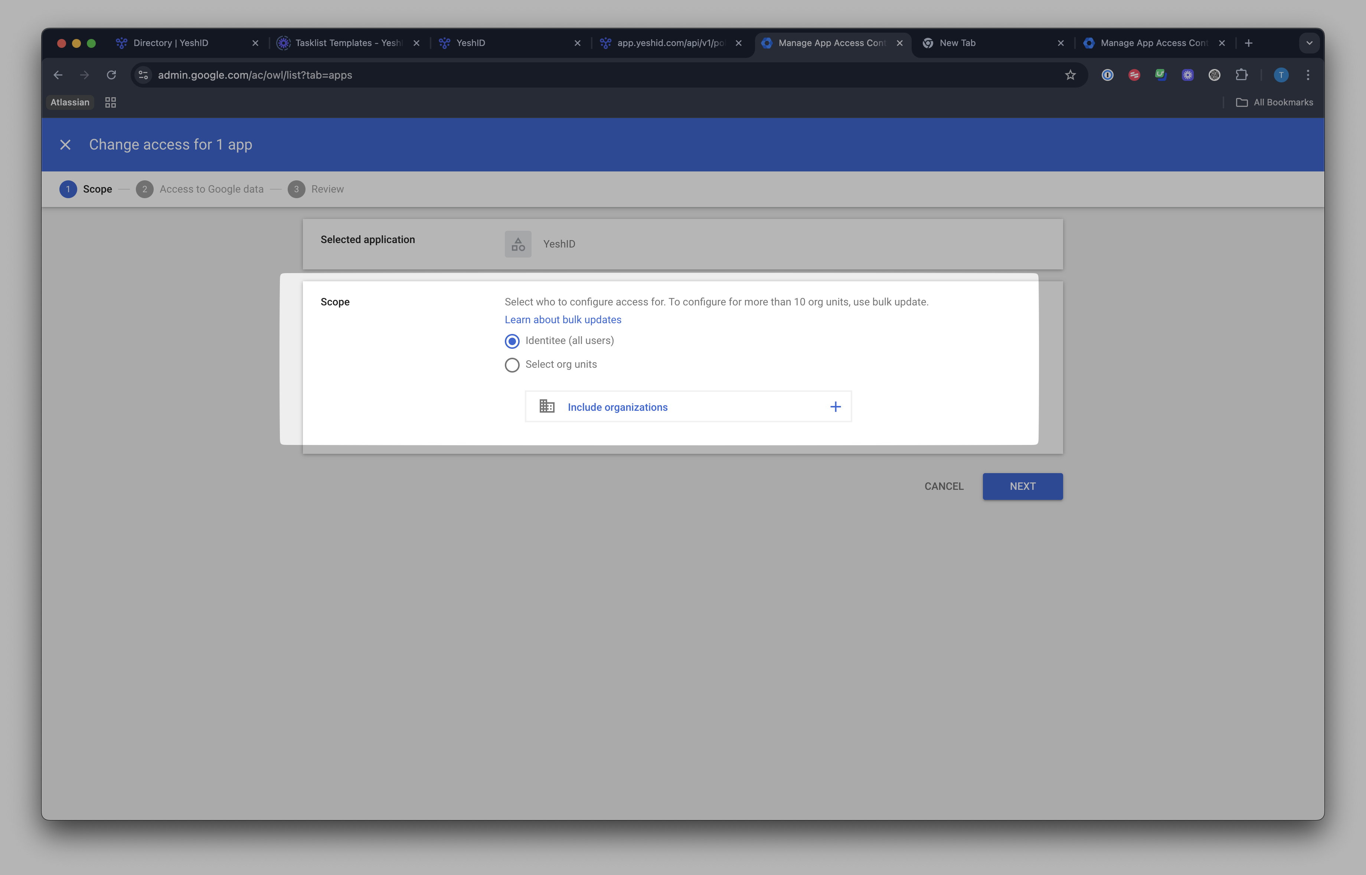The image size is (1366, 875).
Task: Click the NEXT button
Action: coord(1023,486)
